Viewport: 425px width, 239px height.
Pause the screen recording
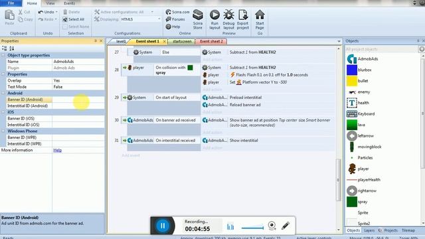pyautogui.click(x=162, y=226)
